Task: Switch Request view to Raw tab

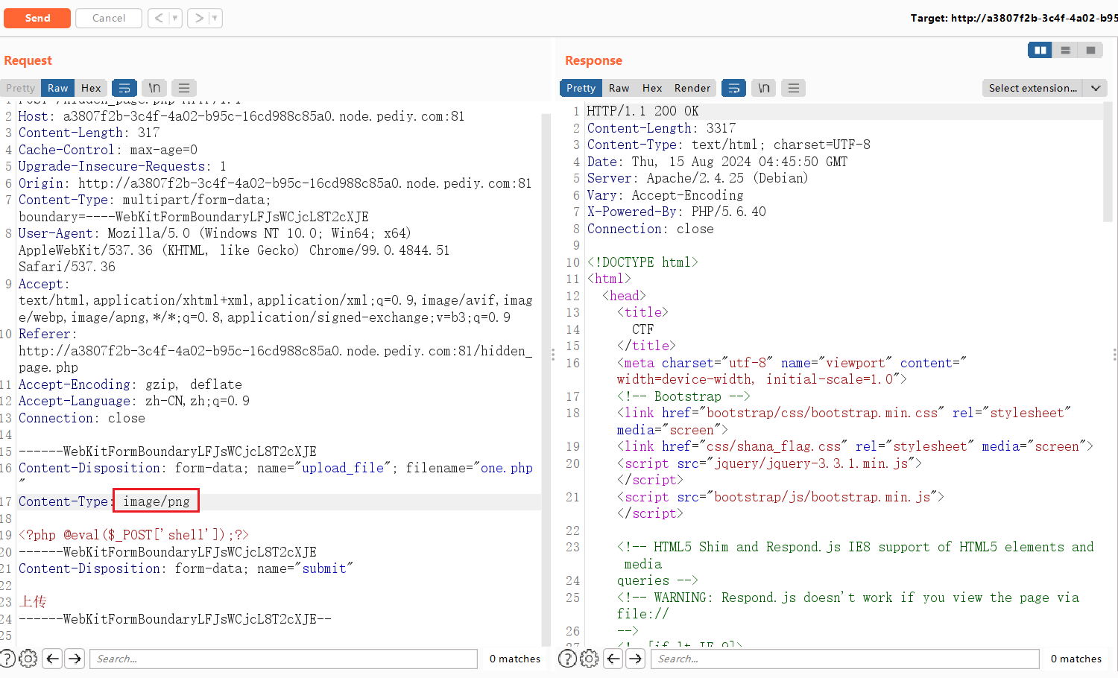Action: pyautogui.click(x=57, y=88)
